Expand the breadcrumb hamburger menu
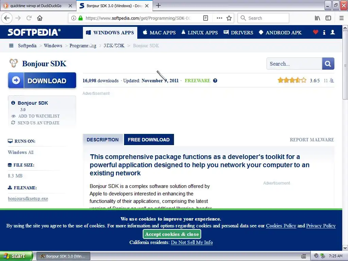The width and height of the screenshot is (348, 261). 11,46
